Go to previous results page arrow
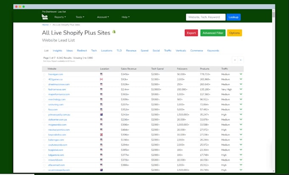 pos(235,60)
